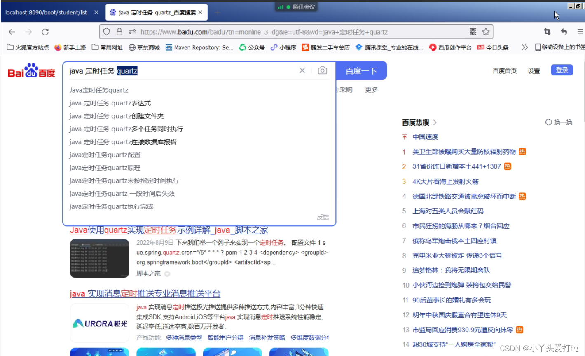
Task: Click the 登录 login button
Action: [x=562, y=70]
